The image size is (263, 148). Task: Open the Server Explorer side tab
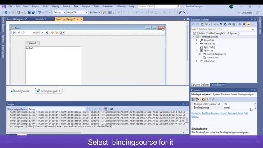3,25
